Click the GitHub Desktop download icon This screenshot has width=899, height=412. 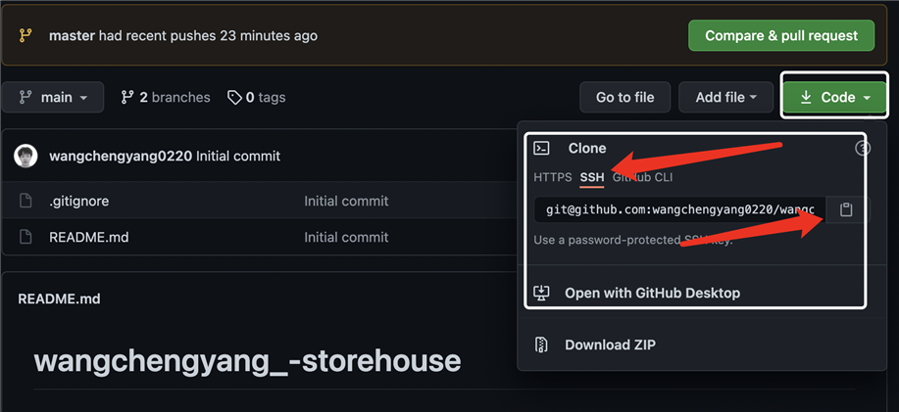click(x=541, y=293)
